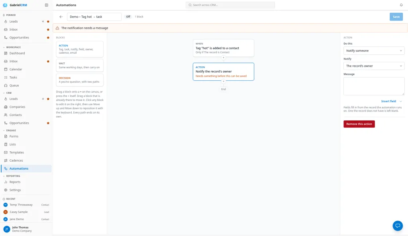The height and width of the screenshot is (236, 408).
Task: Select the Wait block in the palette
Action: (80, 65)
